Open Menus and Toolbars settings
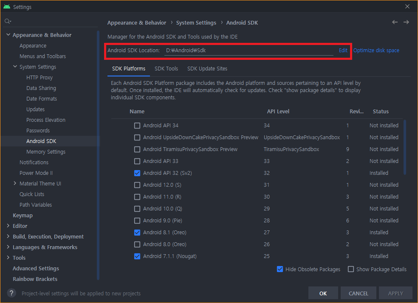418x303 pixels. 42,56
